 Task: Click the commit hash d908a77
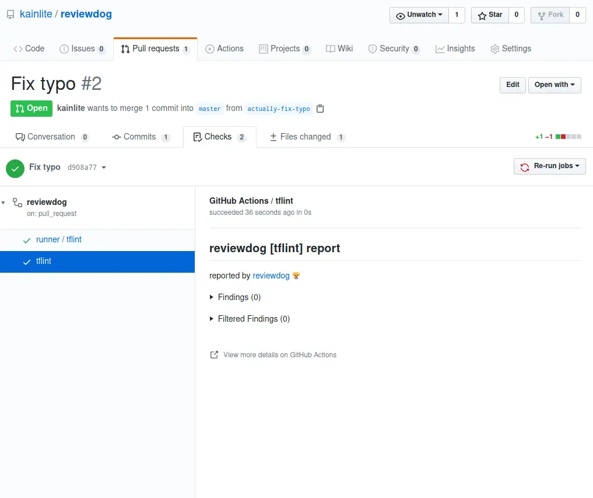click(82, 168)
